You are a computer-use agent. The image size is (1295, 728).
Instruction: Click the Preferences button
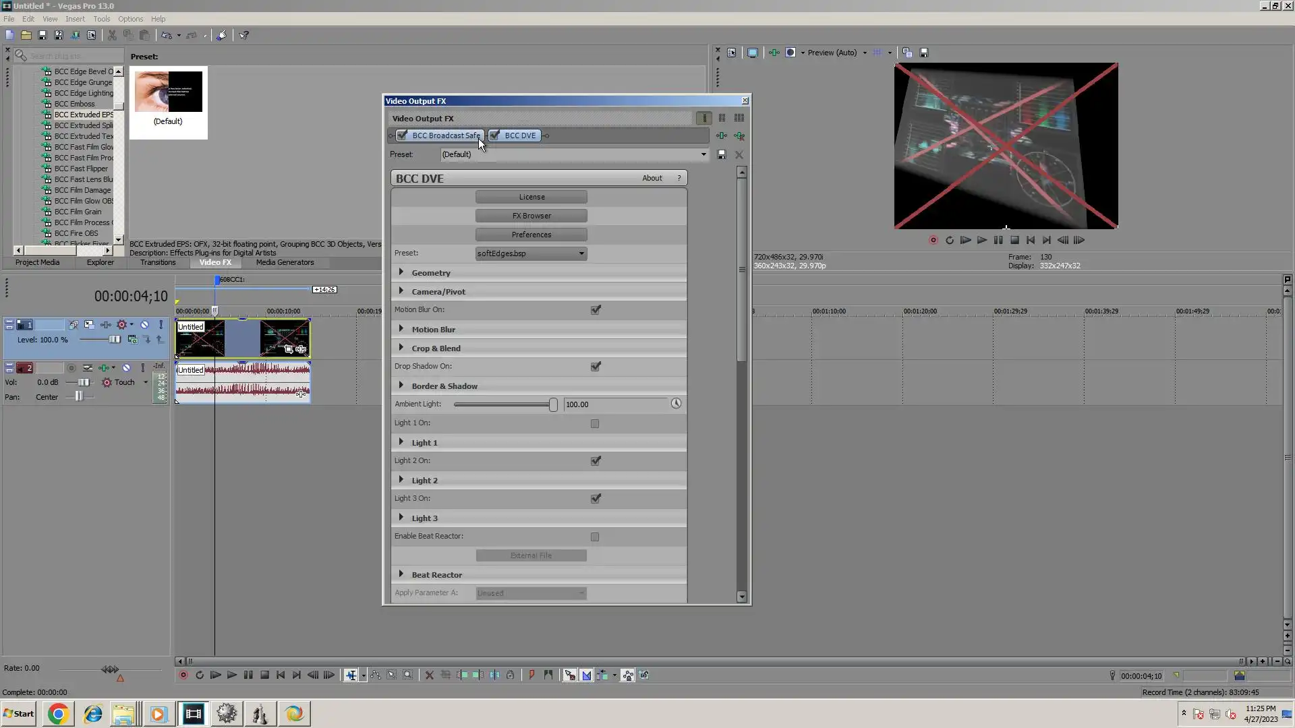click(531, 235)
